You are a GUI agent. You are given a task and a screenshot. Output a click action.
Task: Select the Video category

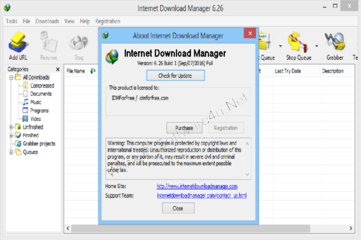point(35,119)
